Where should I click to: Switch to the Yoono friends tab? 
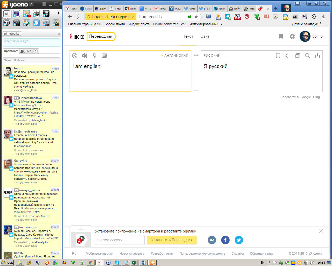23,51
